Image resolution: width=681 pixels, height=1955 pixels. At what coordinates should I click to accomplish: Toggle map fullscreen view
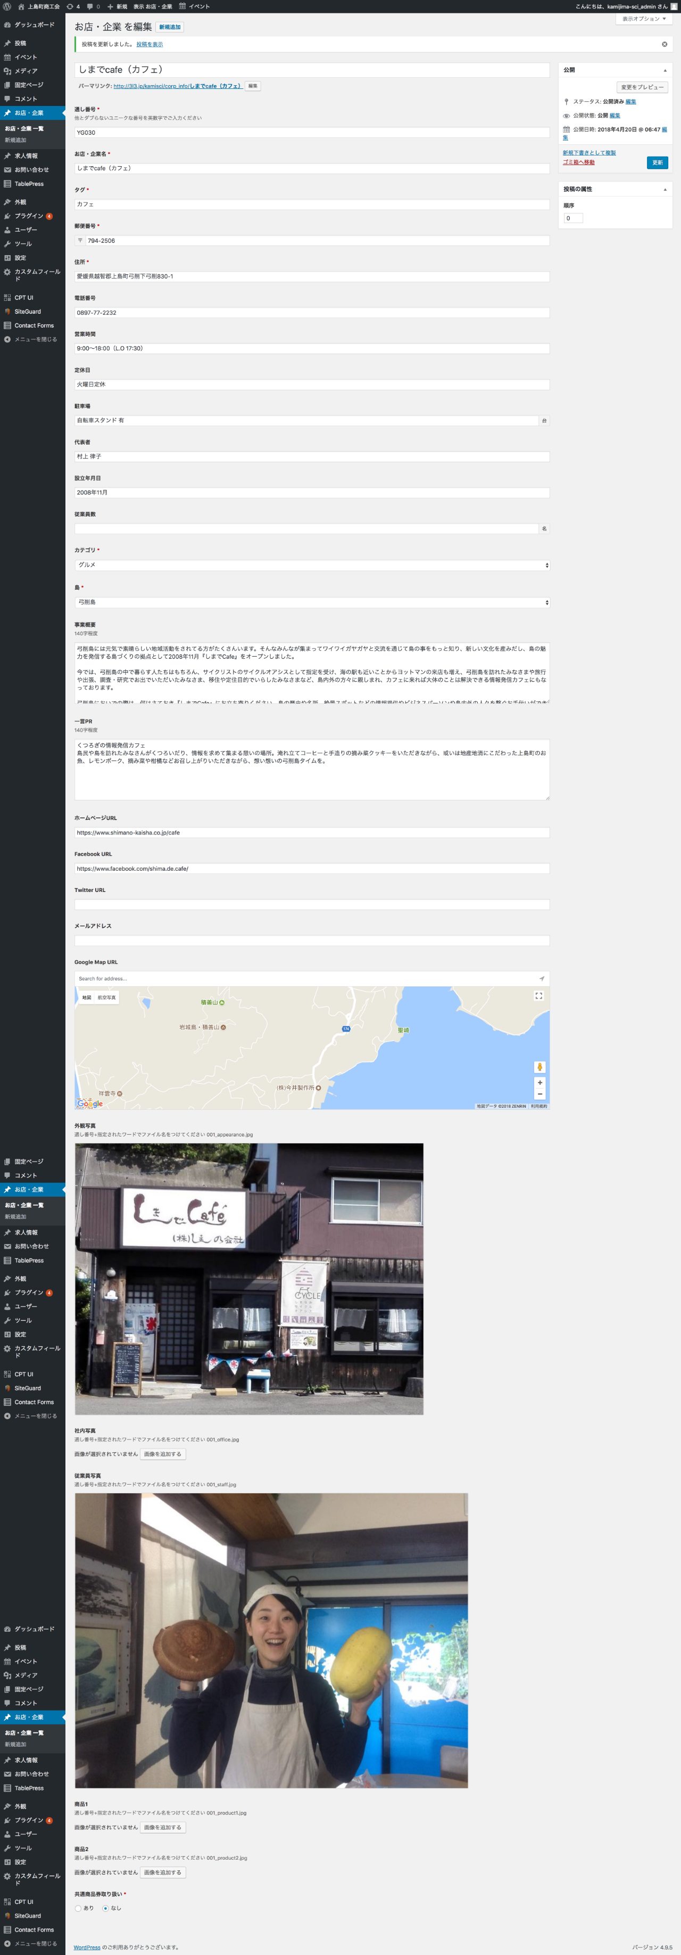tap(538, 996)
